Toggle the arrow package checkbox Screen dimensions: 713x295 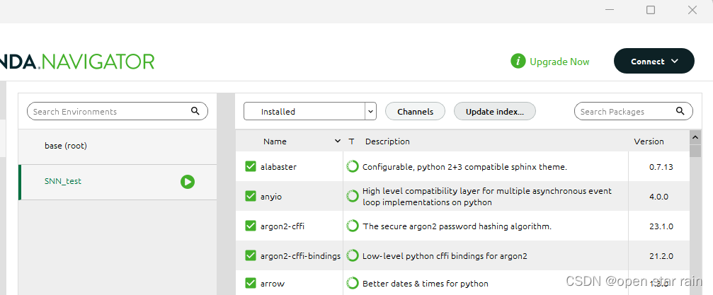[251, 283]
